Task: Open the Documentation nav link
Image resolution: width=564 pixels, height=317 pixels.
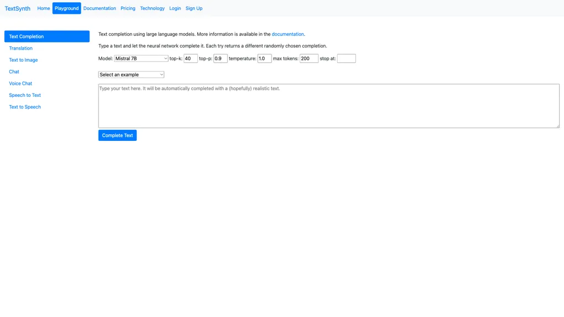Action: tap(100, 8)
